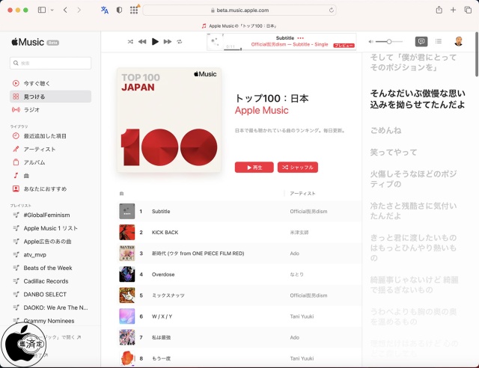Click the beta.music.apple.com address bar
The height and width of the screenshot is (368, 479).
239,10
